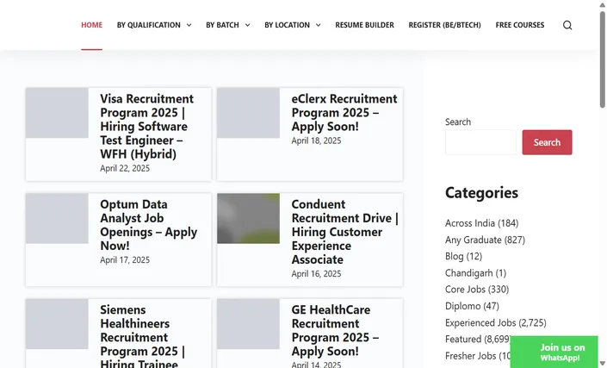Click the April 16, 2025 date text
Screen dimensions: 607x368
[x=316, y=274]
